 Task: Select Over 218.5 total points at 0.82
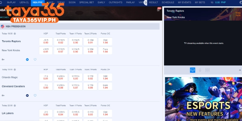(x=61, y=41)
